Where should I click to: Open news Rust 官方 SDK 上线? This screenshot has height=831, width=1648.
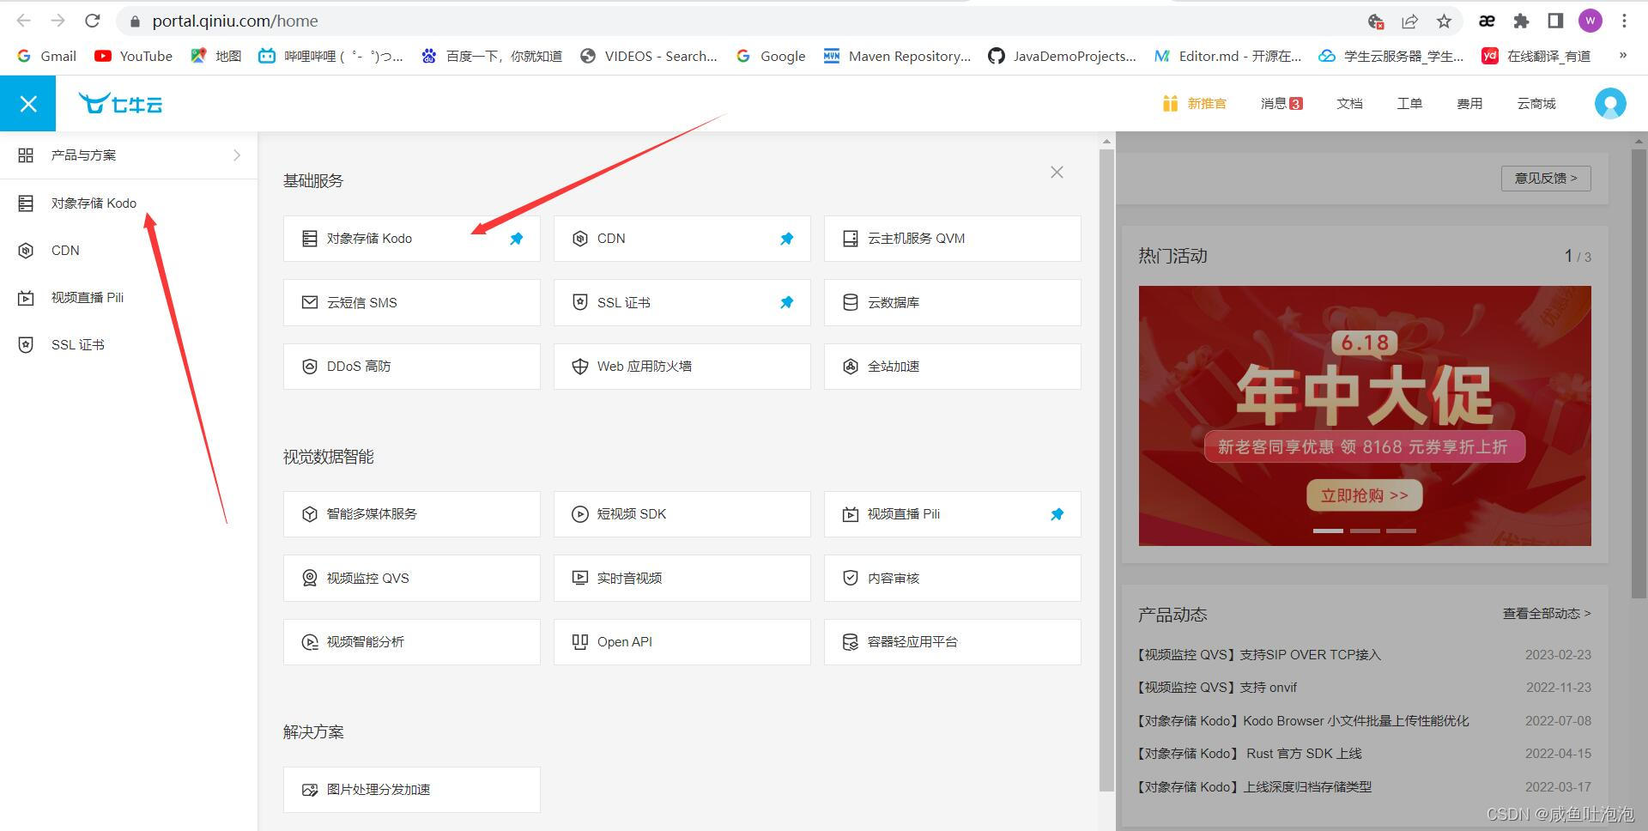coord(1250,754)
